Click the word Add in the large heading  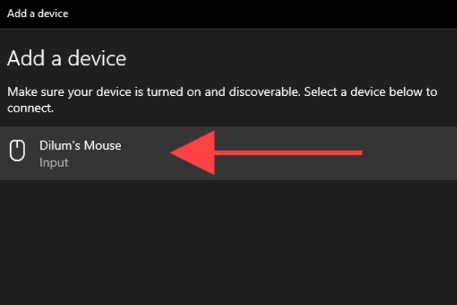coord(24,59)
